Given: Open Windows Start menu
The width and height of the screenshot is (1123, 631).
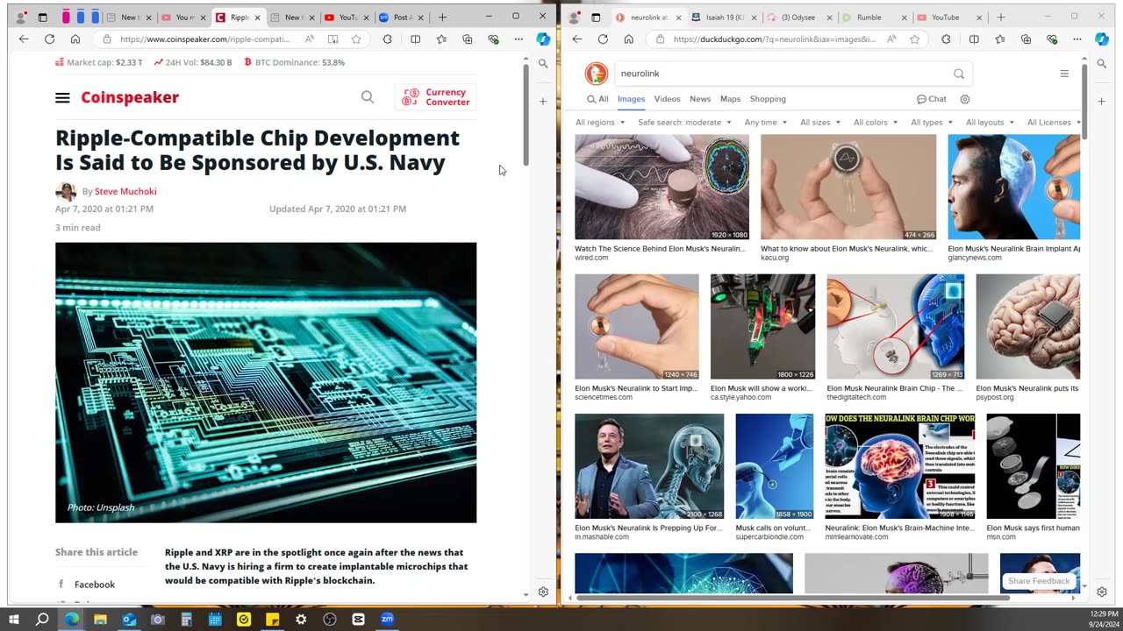Looking at the screenshot, I should (x=14, y=619).
